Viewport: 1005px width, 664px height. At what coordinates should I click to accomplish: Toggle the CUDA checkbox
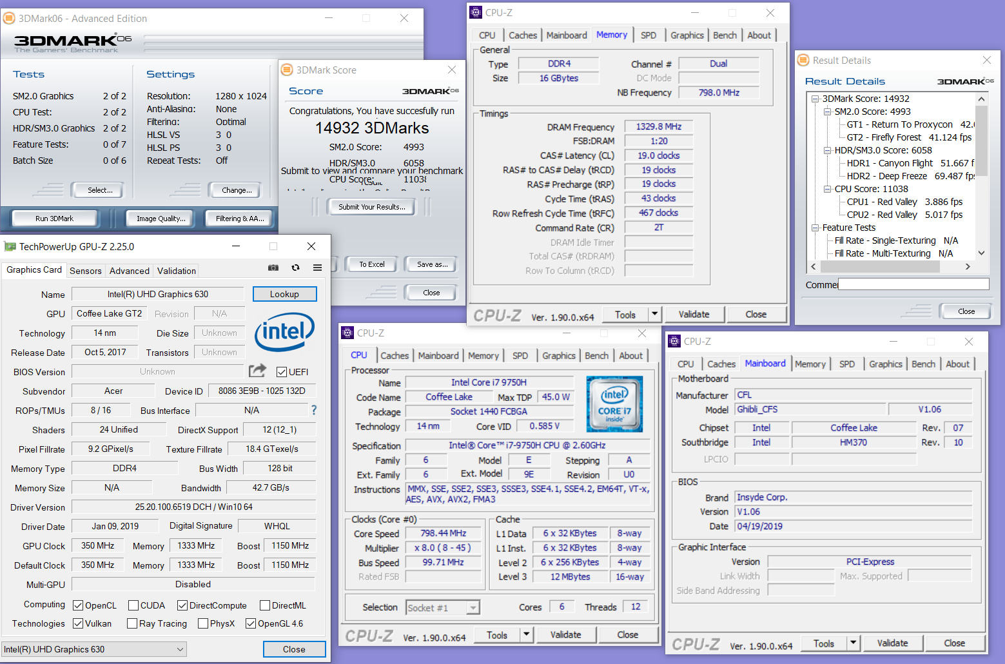(x=133, y=605)
